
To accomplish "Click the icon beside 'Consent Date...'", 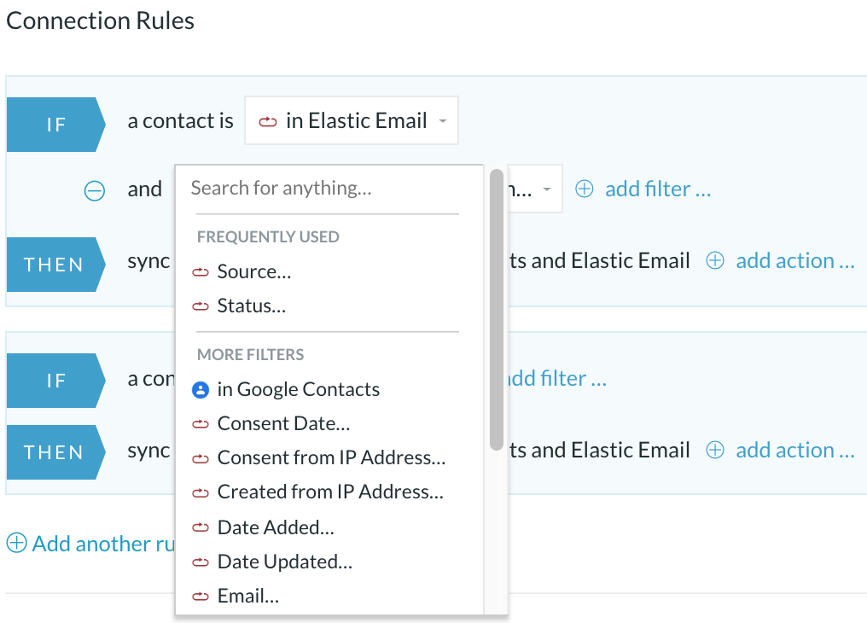I will (x=201, y=424).
